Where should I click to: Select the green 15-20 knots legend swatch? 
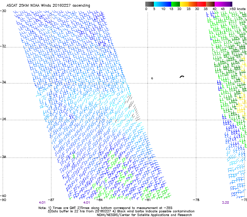pos(176,4)
